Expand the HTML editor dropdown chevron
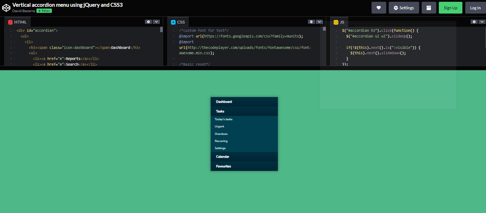This screenshot has height=213, width=486. point(156,21)
